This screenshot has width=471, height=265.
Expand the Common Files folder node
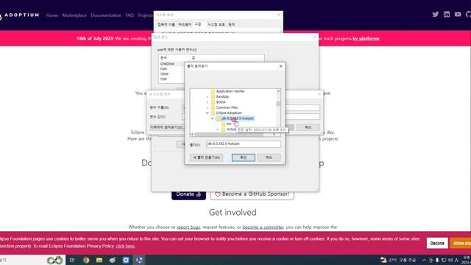click(208, 107)
